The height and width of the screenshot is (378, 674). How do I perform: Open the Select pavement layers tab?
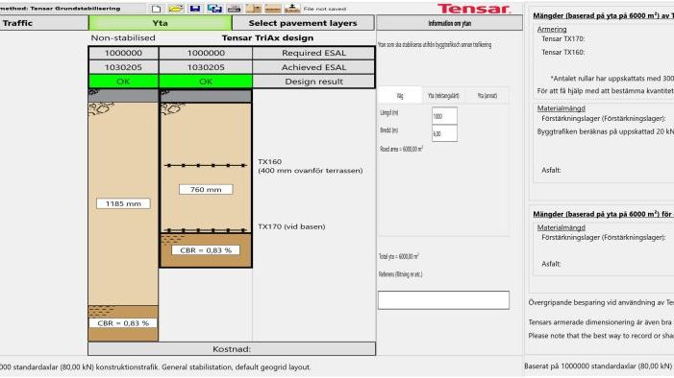point(303,23)
